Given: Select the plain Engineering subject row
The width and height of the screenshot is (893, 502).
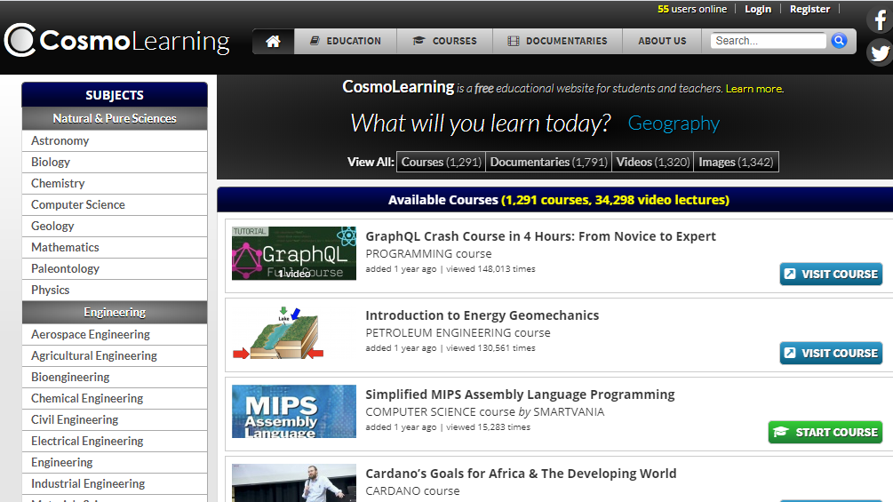Looking at the screenshot, I should [x=115, y=463].
